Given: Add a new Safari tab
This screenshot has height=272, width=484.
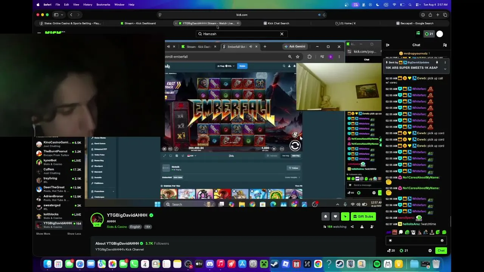Looking at the screenshot, I should tap(437, 15).
